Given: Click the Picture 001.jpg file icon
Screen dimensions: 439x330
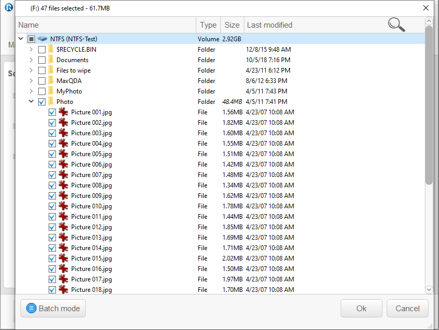Looking at the screenshot, I should tap(63, 112).
